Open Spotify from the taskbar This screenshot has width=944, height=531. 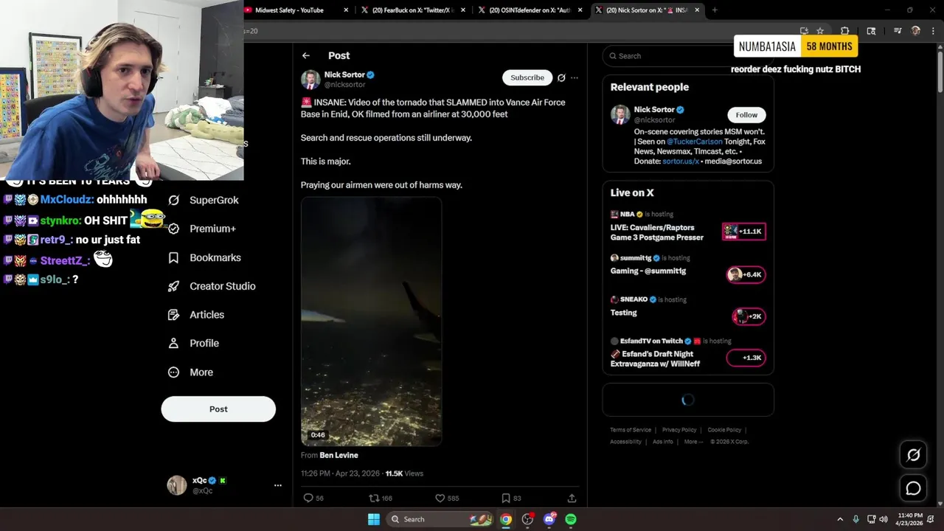[571, 519]
